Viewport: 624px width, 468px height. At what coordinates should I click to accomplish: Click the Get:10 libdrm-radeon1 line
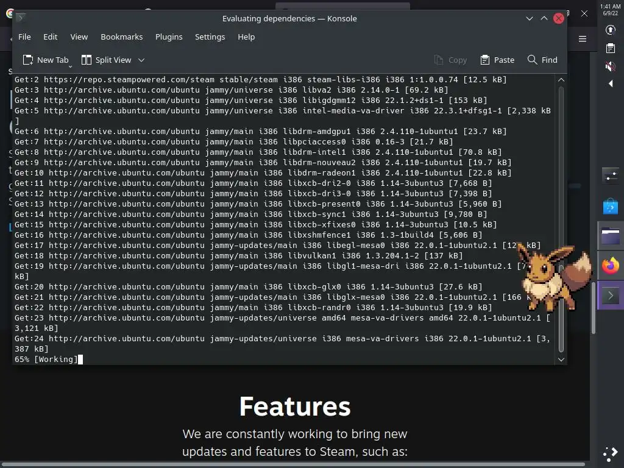point(263,173)
